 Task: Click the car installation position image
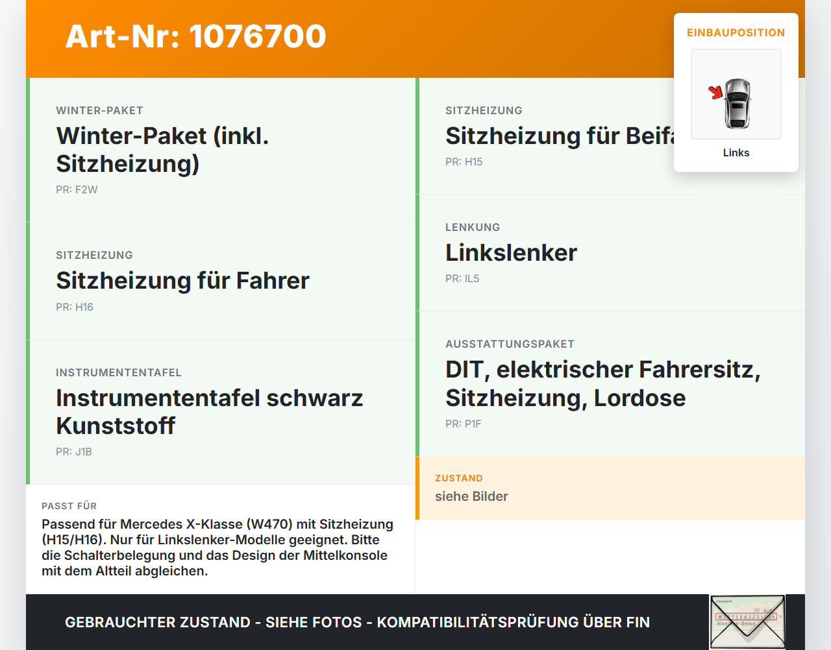point(736,94)
